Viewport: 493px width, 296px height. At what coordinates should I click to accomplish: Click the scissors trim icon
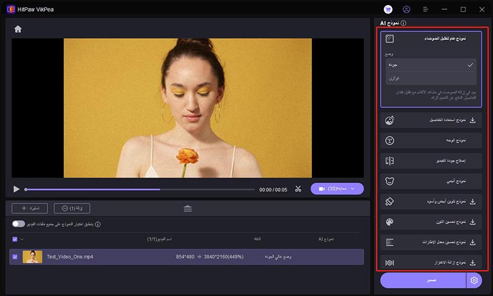[x=298, y=189]
